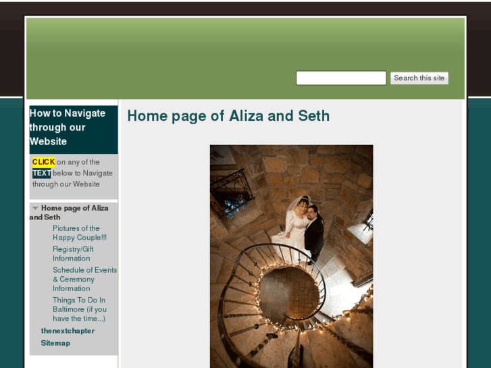Click the through our Website instruction text
The image size is (491, 368).
click(66, 184)
